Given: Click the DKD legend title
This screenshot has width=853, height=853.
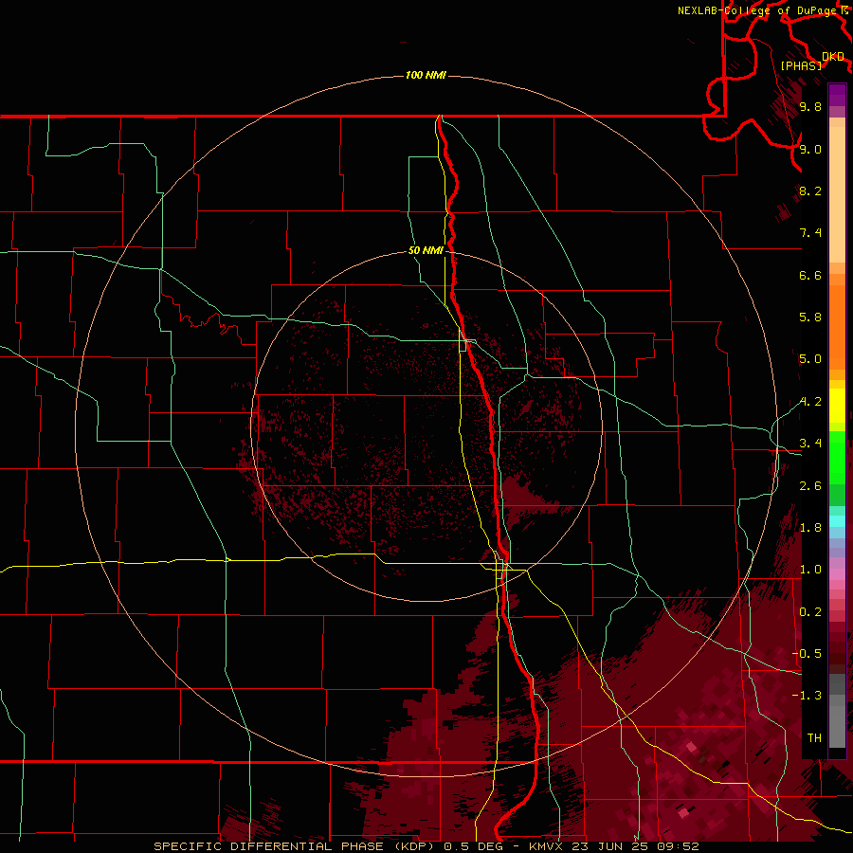Looking at the screenshot, I should [x=833, y=57].
